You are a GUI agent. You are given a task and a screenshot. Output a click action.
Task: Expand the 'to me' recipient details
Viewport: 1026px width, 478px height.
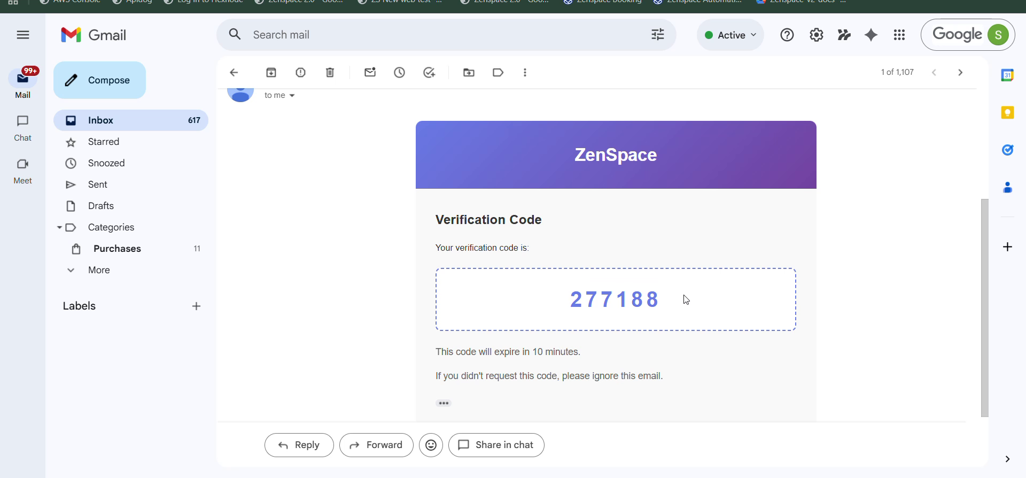tap(292, 96)
